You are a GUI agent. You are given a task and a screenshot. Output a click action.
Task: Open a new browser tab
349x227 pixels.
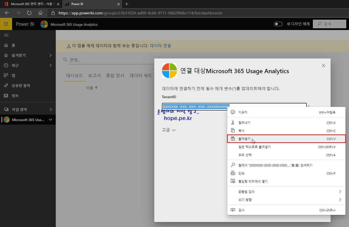[127, 4]
